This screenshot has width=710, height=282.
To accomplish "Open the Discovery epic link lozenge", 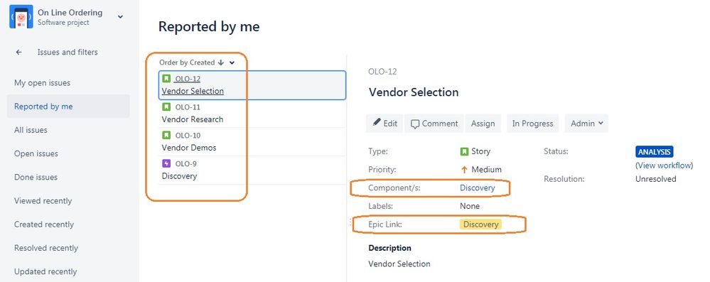I will pos(480,224).
